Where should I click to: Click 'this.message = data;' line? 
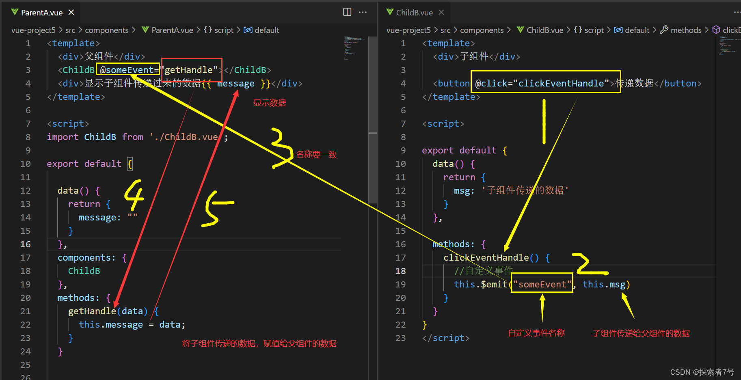[132, 324]
